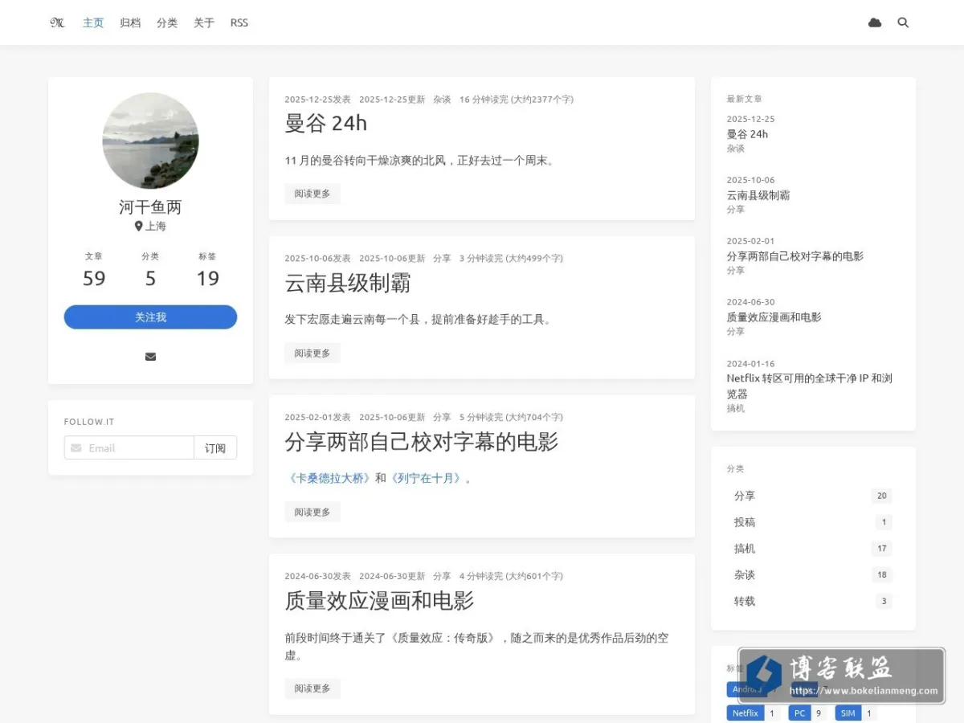Open the 分享两部自己校对字幕的电影 post title
Image resolution: width=964 pixels, height=723 pixels.
coord(421,442)
